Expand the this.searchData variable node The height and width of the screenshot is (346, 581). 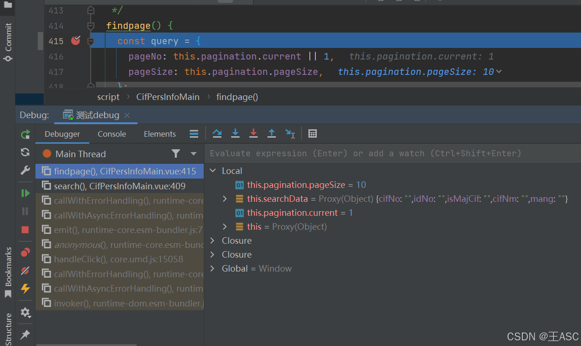click(x=225, y=199)
